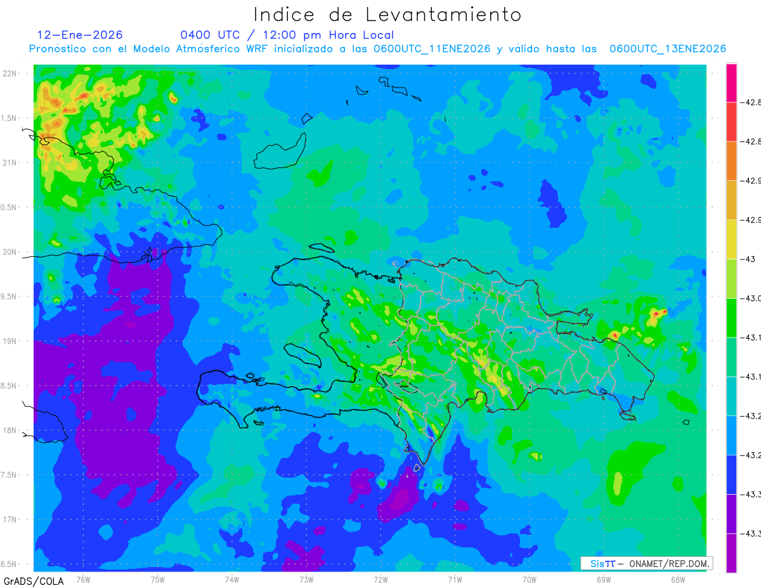The image size is (761, 588).
Task: Click latitude label '18N'
Action: (x=10, y=430)
